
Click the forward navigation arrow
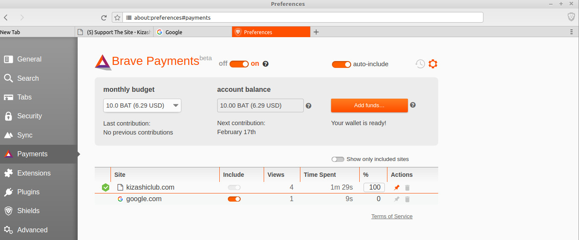coord(22,18)
